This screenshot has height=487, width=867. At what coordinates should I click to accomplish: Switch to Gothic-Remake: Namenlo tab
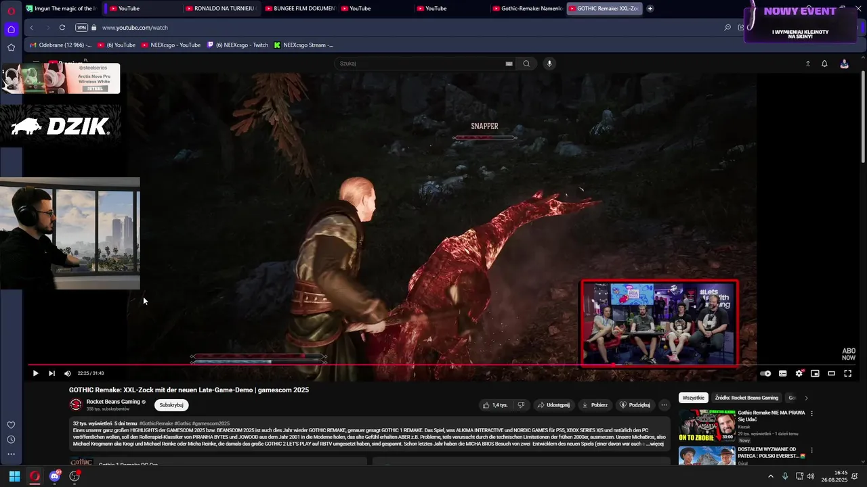coord(527,9)
